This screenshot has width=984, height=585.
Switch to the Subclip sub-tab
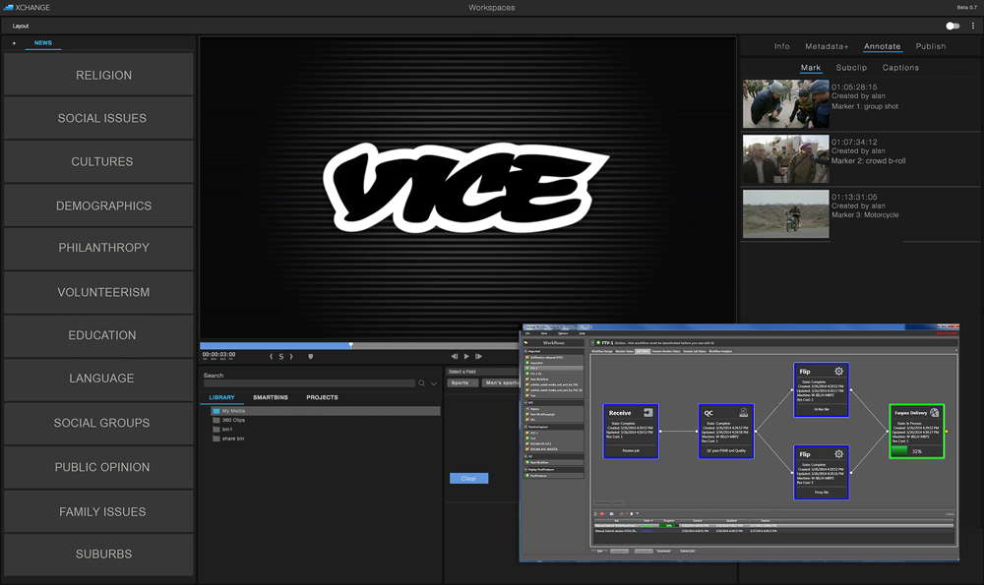click(851, 68)
